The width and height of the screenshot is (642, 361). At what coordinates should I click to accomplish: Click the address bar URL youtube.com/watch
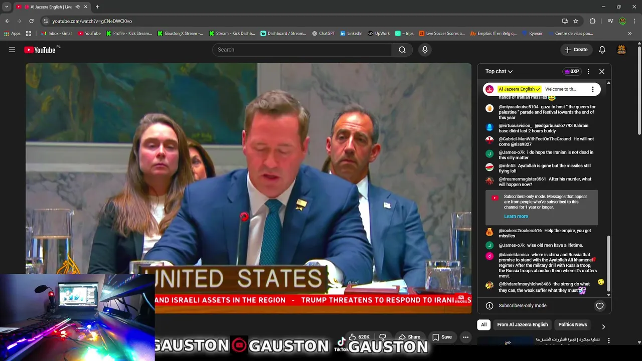coord(92,21)
